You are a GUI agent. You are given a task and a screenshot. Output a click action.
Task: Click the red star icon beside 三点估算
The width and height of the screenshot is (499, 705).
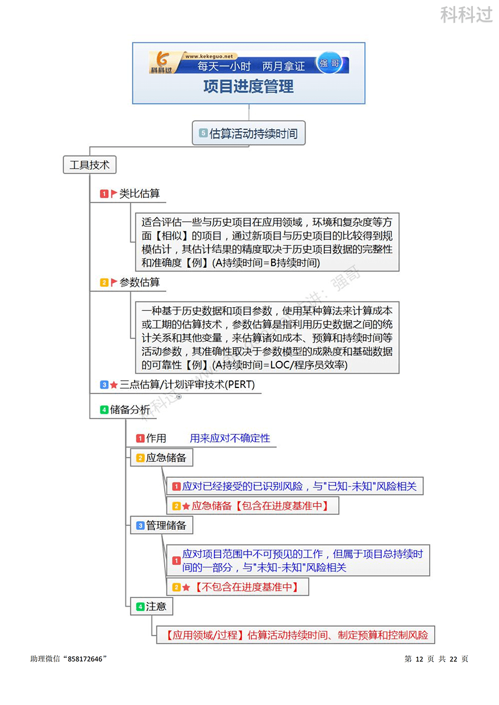pos(114,385)
